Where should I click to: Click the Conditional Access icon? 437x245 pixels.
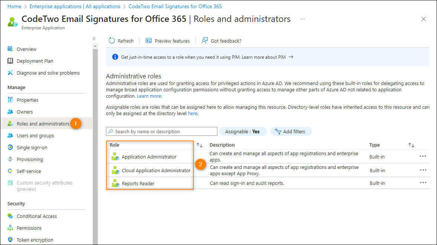coord(10,216)
